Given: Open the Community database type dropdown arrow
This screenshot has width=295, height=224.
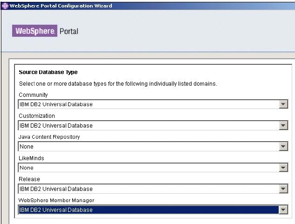Looking at the screenshot, I should (283, 104).
